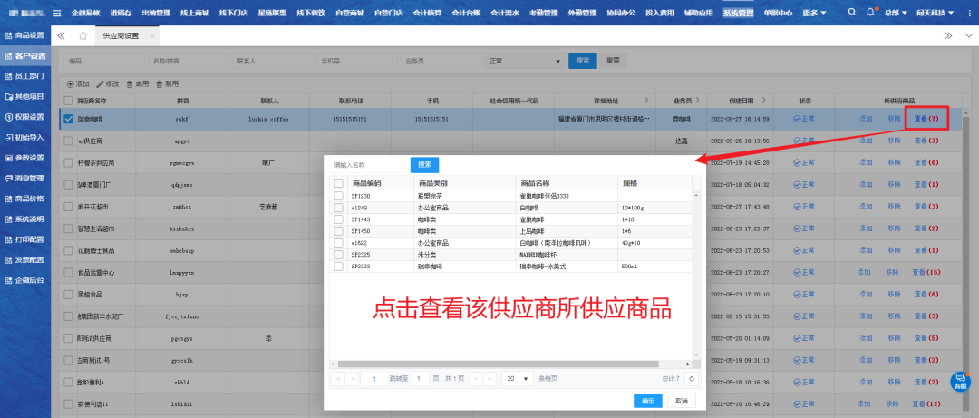Click 查看(7) link for 瑞幸咖啡
979x418 pixels.
pos(925,118)
